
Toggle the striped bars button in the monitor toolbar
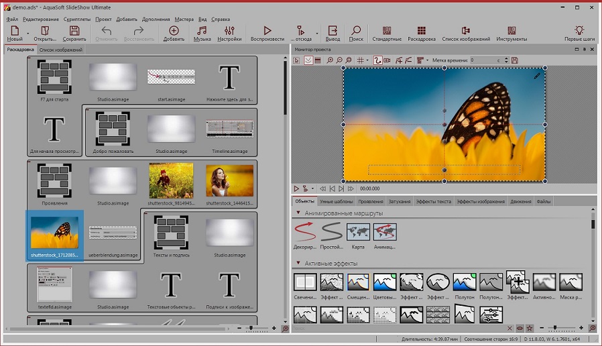pos(318,60)
